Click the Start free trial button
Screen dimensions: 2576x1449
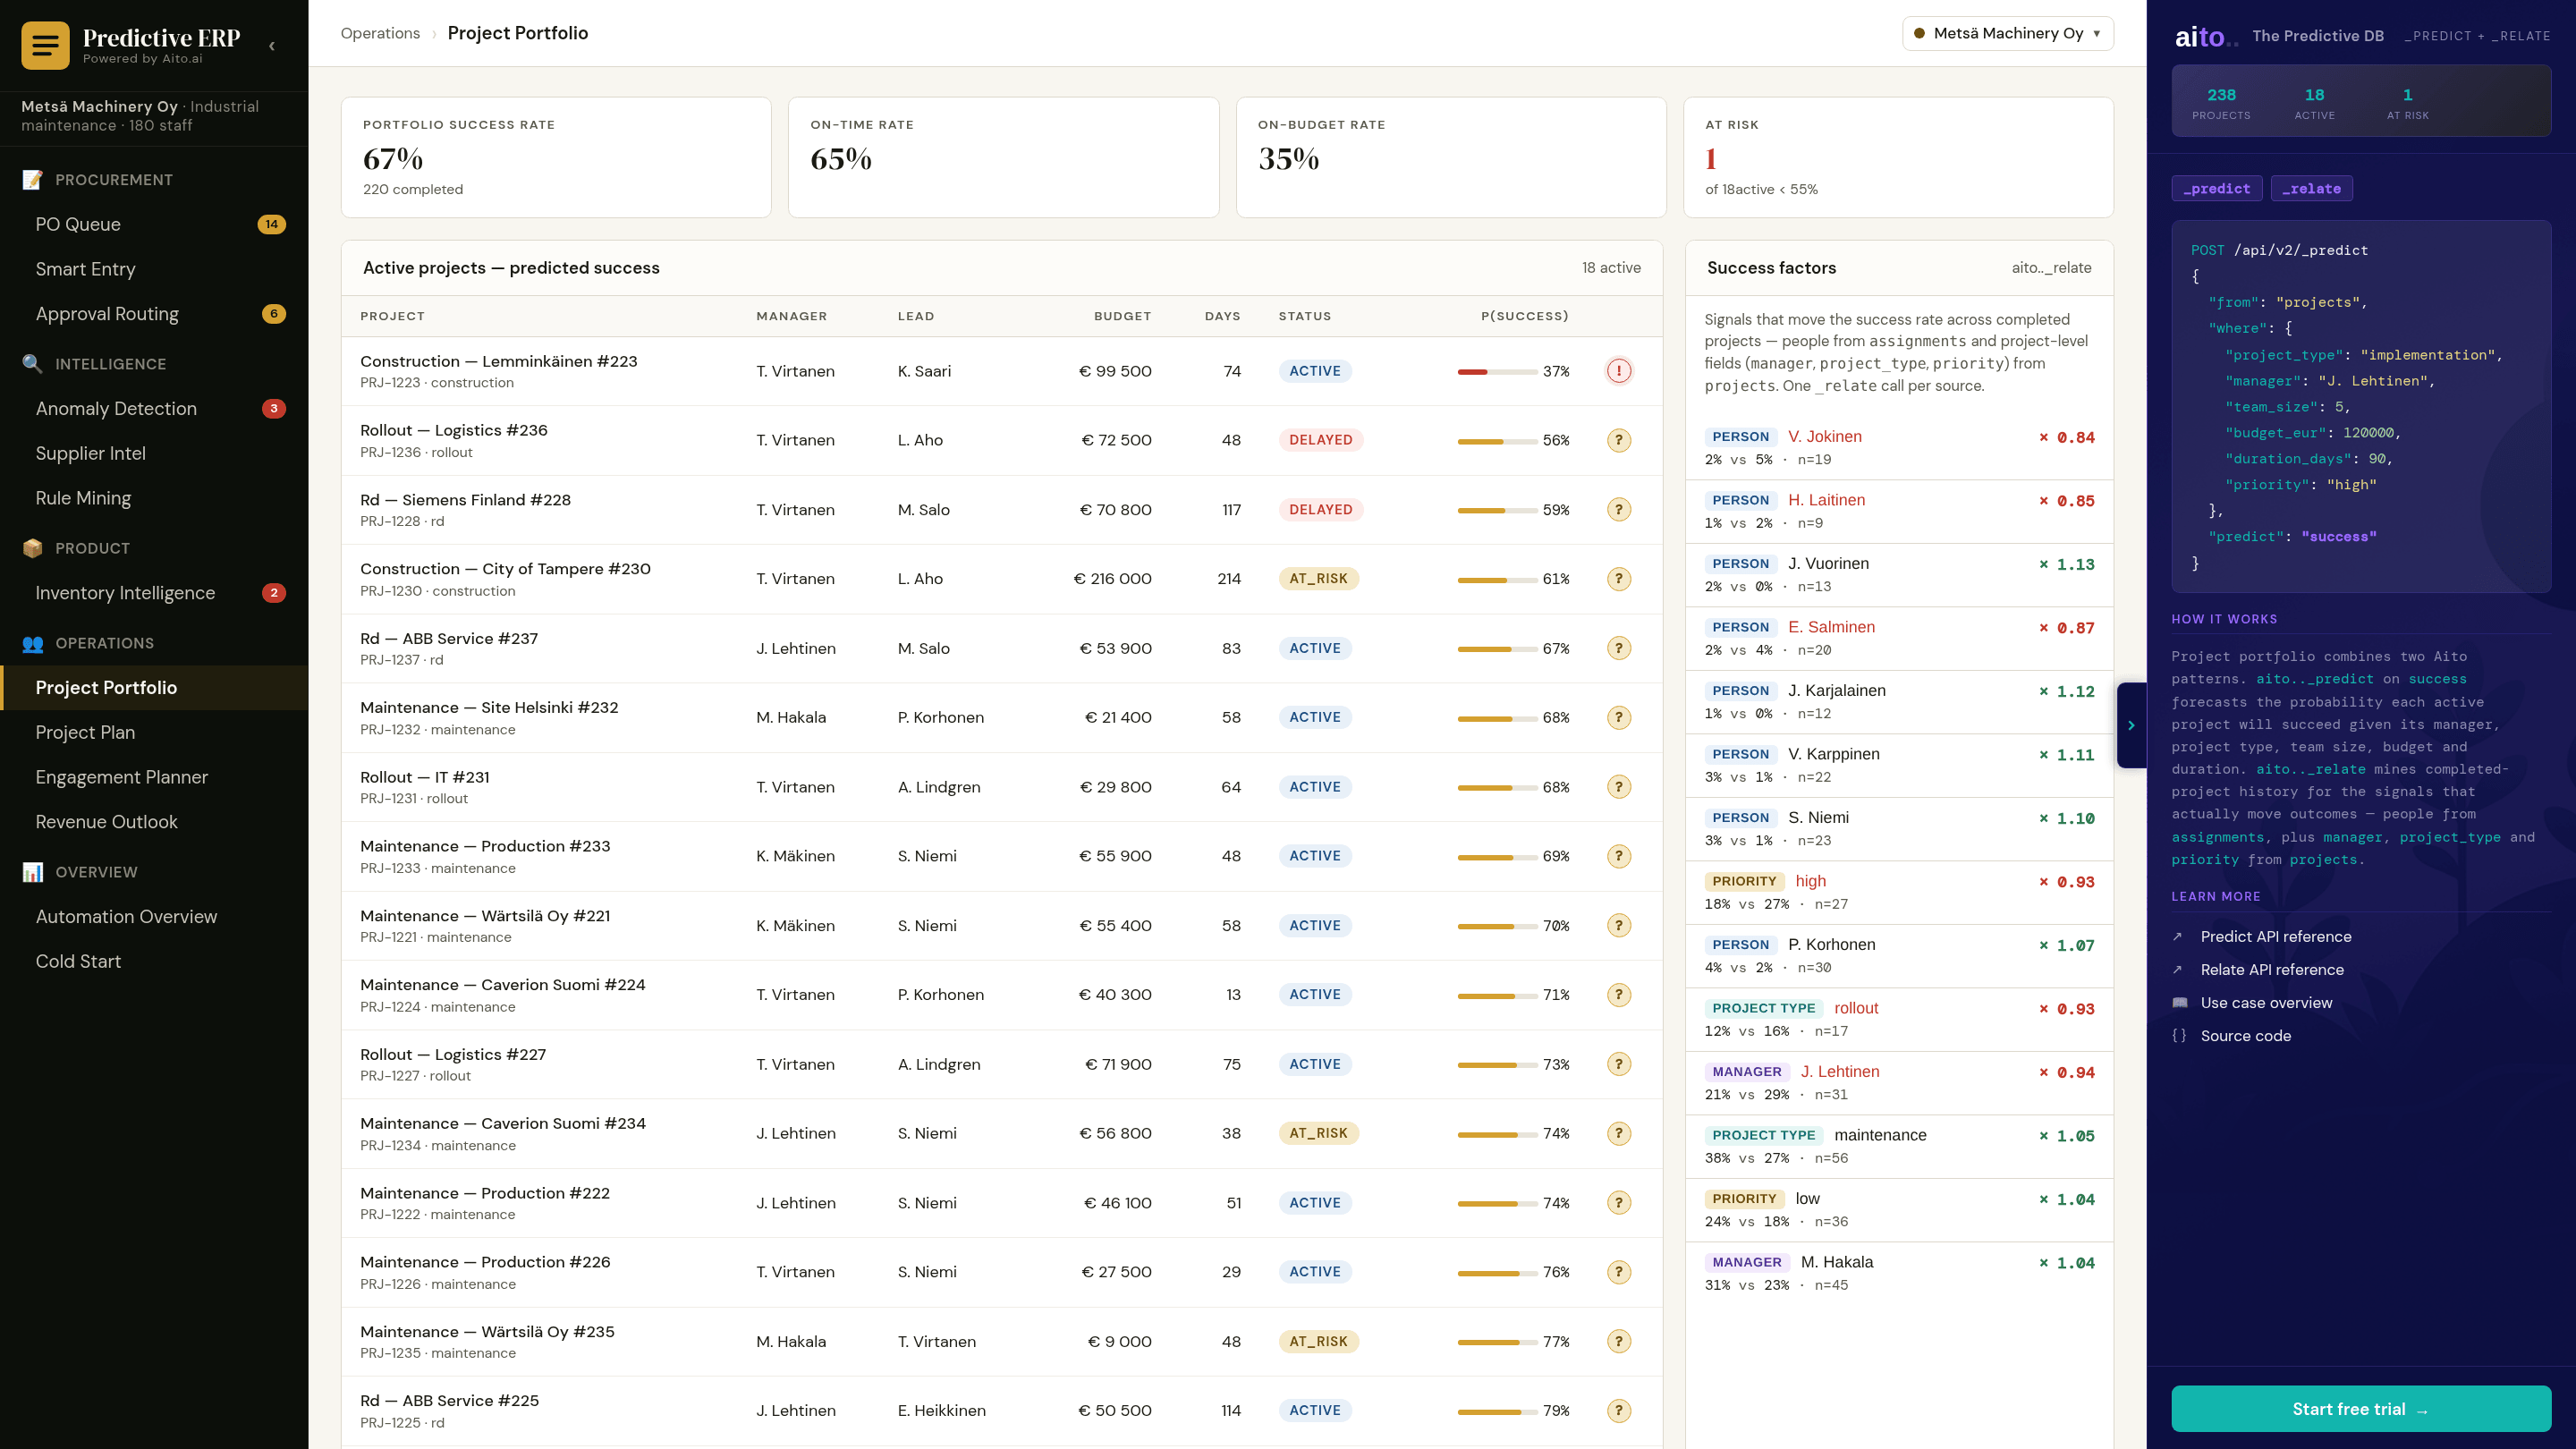point(2360,1409)
